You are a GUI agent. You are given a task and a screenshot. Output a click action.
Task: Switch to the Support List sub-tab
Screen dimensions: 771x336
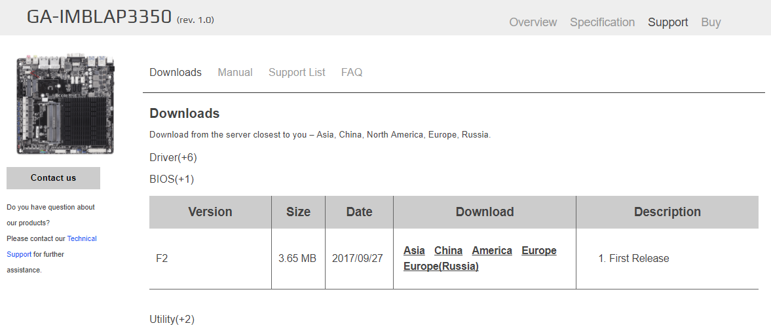tap(297, 72)
